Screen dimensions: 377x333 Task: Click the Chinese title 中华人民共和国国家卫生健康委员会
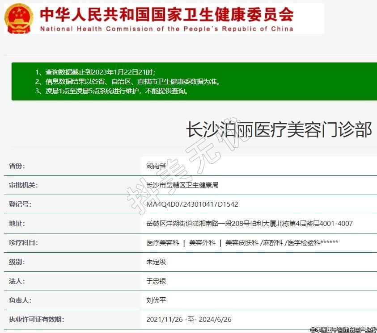(167, 14)
